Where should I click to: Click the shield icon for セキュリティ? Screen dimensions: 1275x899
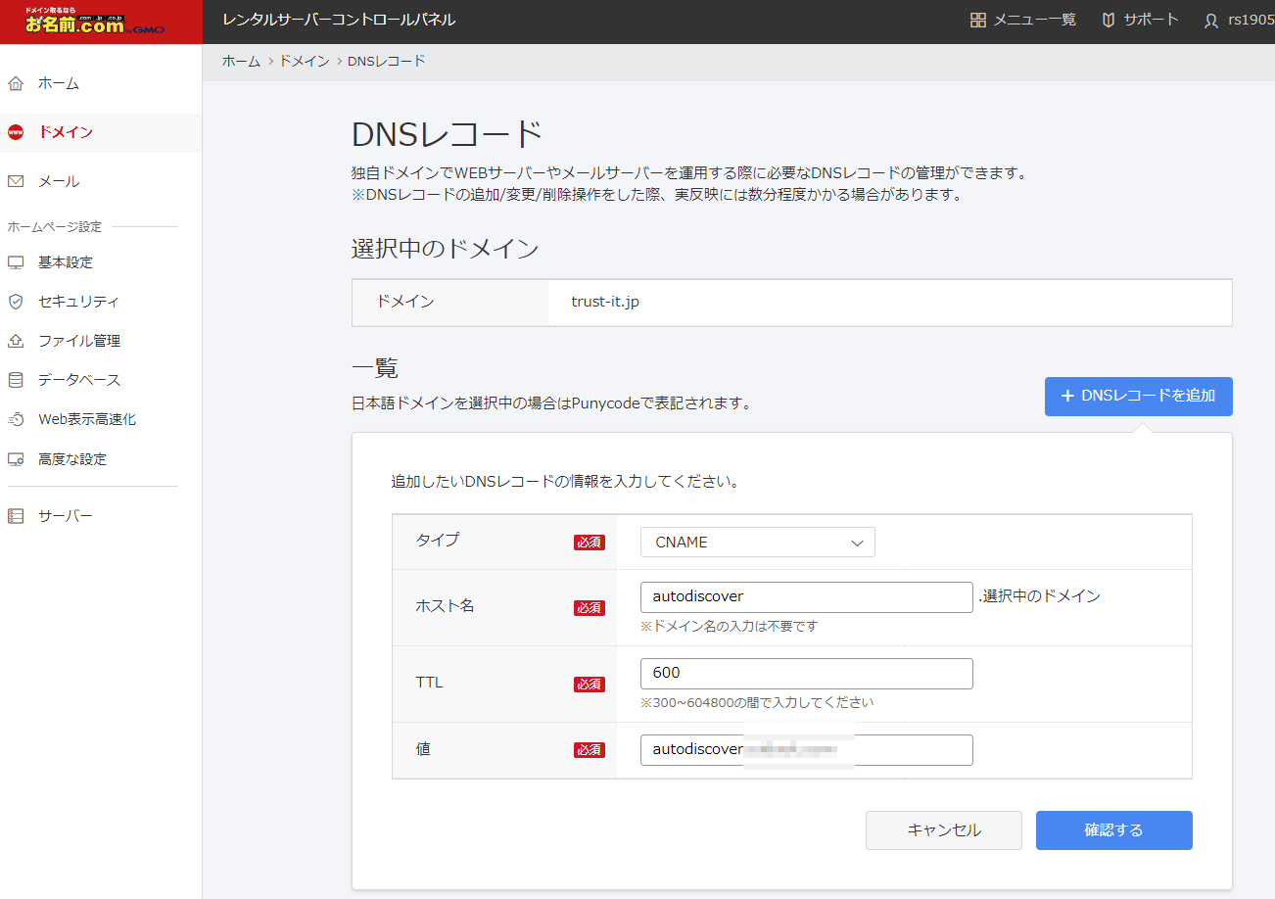point(16,302)
